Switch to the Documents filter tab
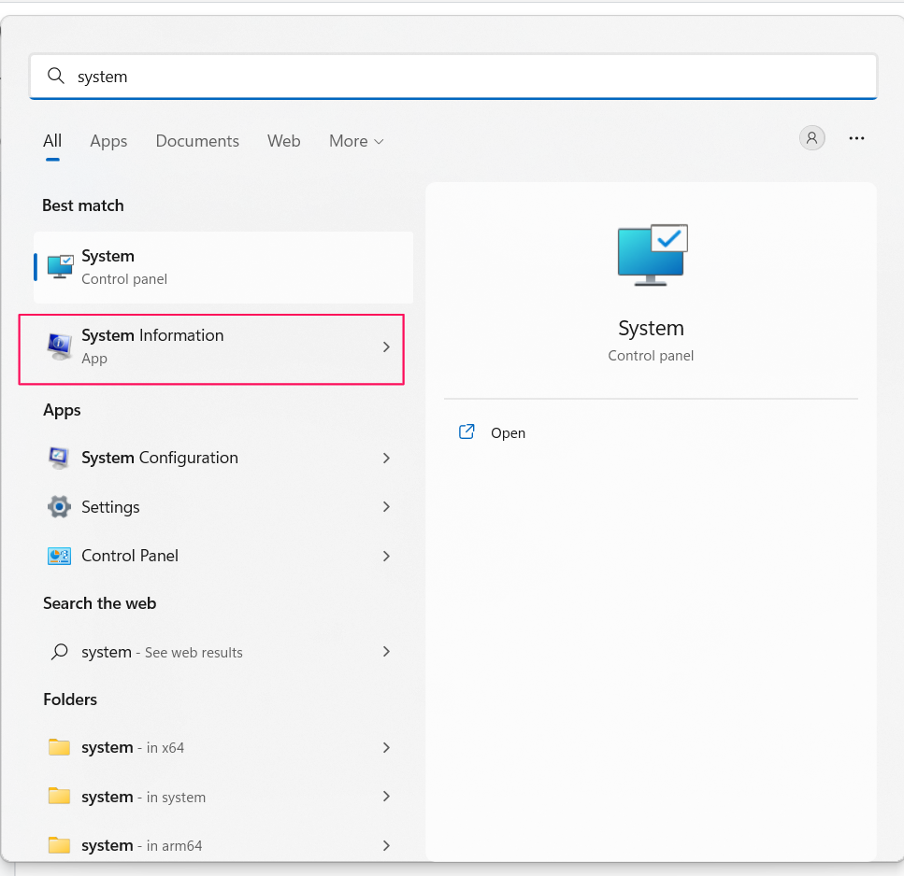This screenshot has width=904, height=876. [x=197, y=141]
